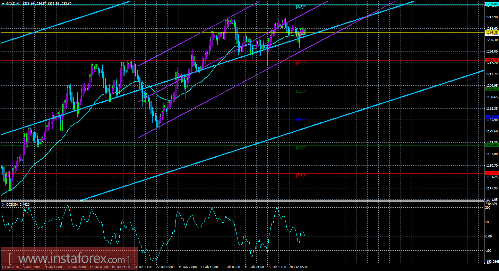
Task: Click the 1147.95 value on price scale
Action: coord(491,188)
